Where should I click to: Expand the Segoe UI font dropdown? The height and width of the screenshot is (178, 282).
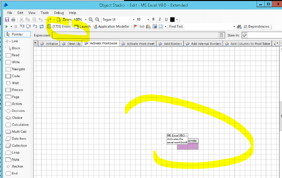click(134, 20)
